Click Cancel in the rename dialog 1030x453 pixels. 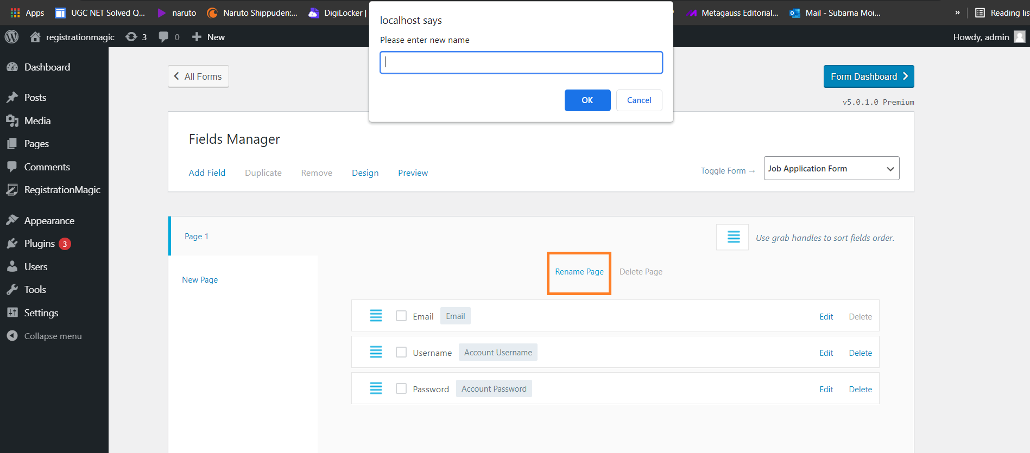(639, 100)
